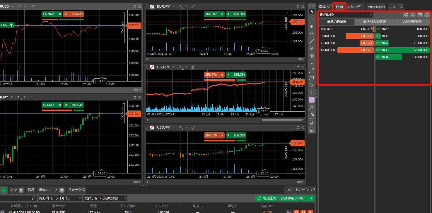
Task: Open EURJPY symbol dropdown arrow
Action: coord(173,6)
